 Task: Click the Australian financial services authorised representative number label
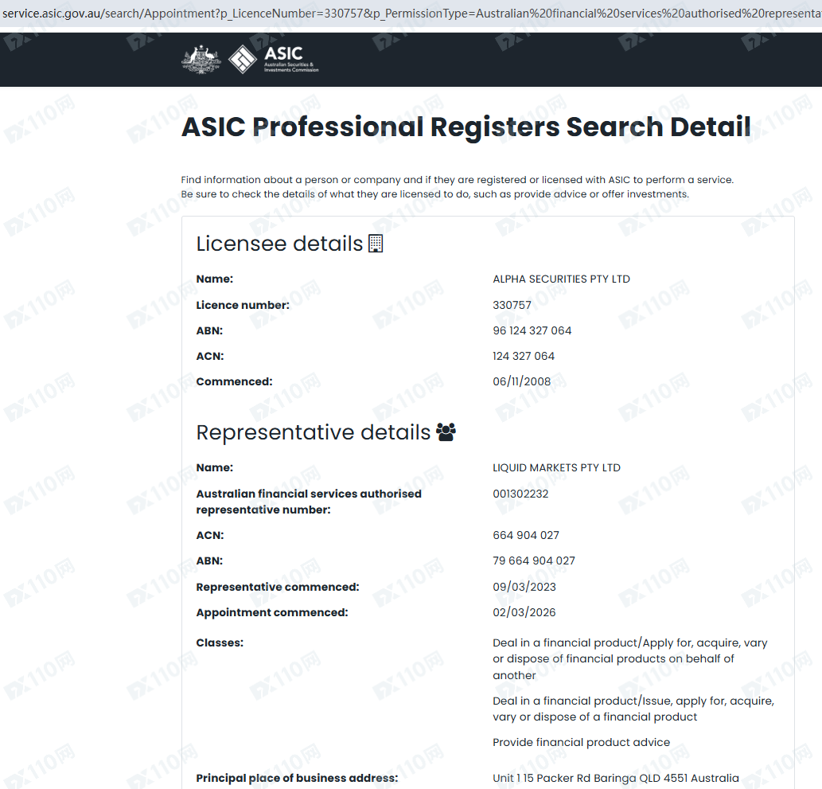pos(309,502)
